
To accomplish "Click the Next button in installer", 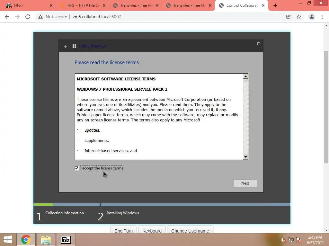I will [245, 183].
